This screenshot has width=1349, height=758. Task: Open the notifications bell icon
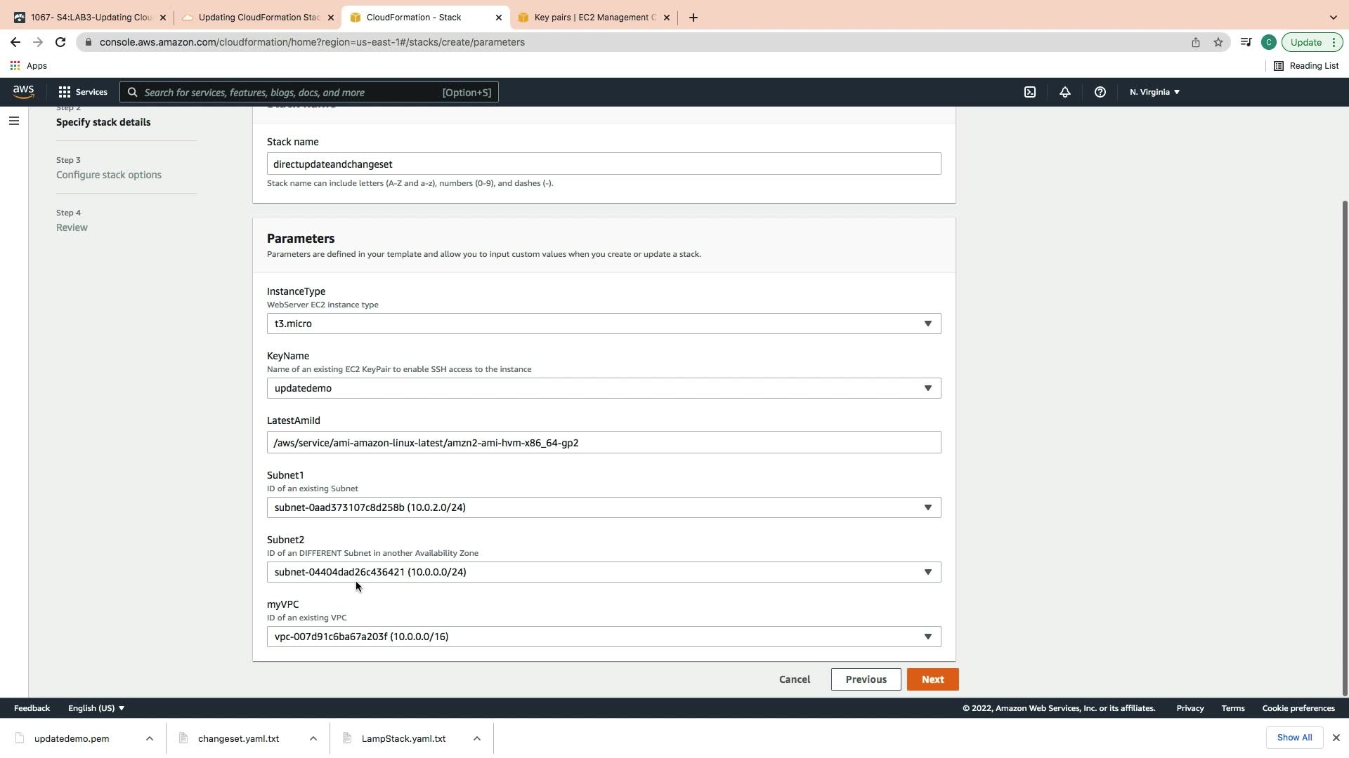1065,92
